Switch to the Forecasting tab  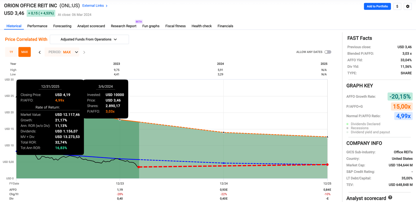pyautogui.click(x=62, y=26)
